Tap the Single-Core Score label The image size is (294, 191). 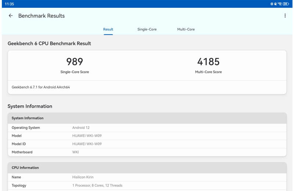75,72
